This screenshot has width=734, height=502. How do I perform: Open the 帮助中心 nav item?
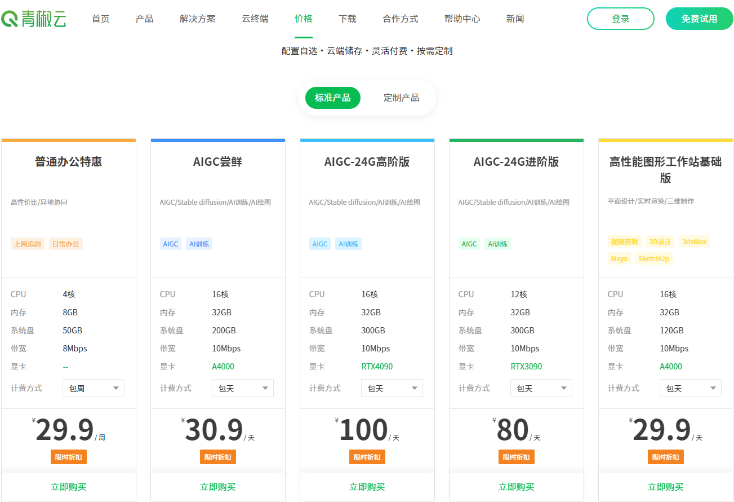(x=462, y=19)
